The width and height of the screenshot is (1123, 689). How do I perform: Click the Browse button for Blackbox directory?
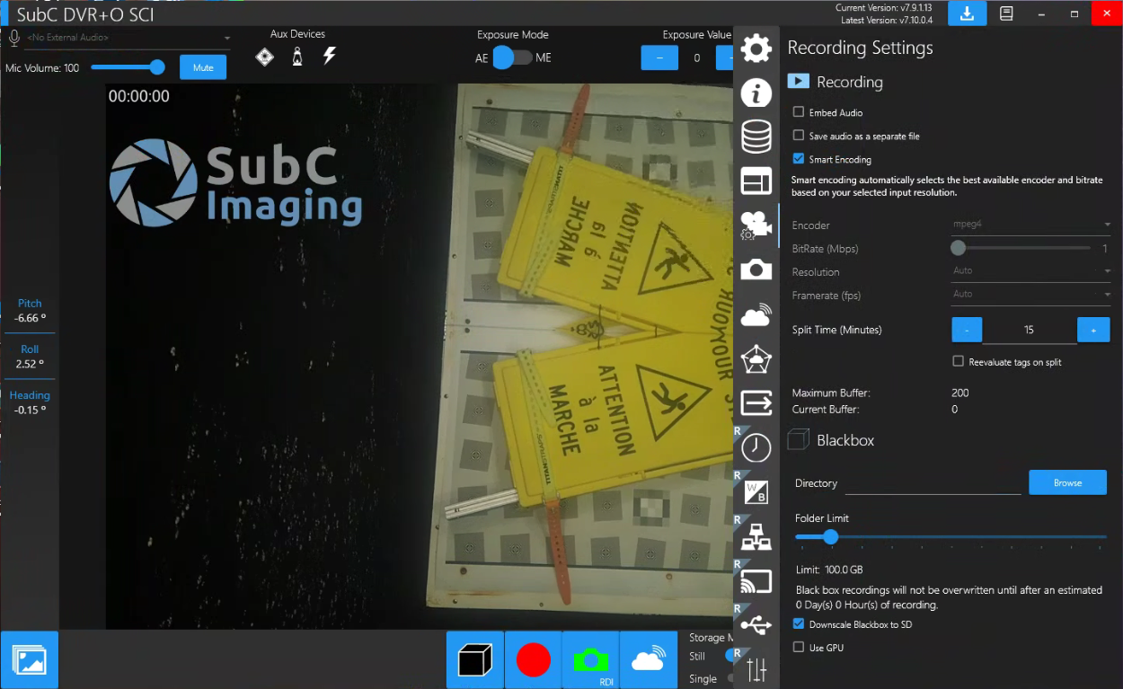1067,483
